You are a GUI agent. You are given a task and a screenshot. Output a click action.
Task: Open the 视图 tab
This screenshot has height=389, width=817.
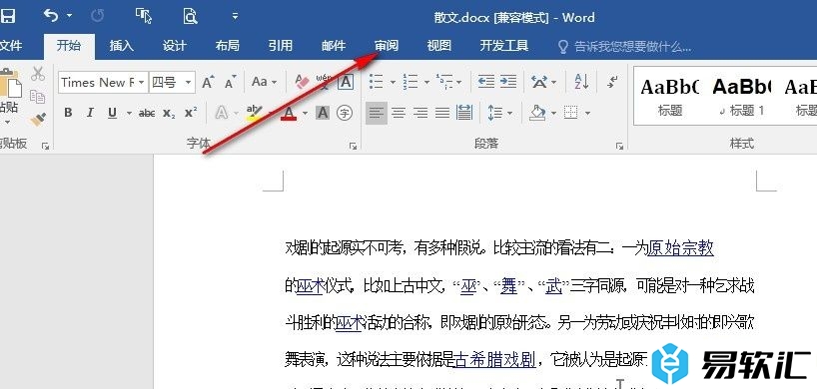tap(439, 46)
